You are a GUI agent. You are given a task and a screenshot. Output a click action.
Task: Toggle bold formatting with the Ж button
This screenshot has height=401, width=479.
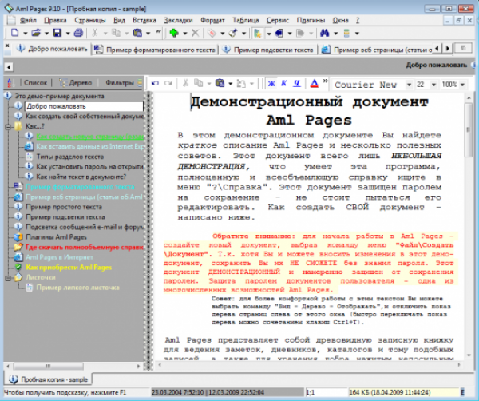click(271, 83)
